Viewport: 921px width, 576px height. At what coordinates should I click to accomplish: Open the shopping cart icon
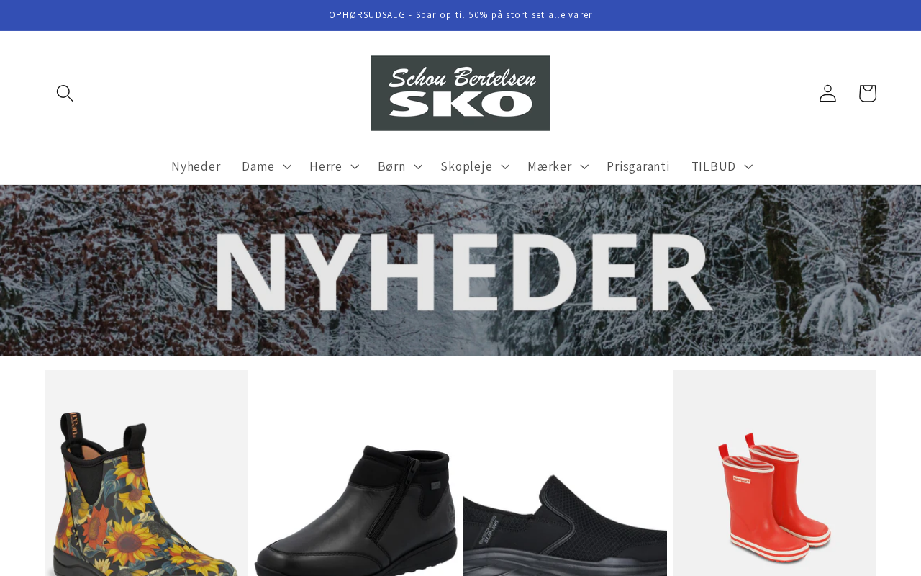click(867, 93)
